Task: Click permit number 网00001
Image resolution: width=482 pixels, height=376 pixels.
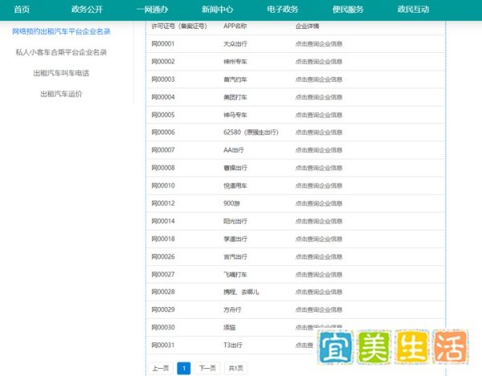Action: tap(163, 44)
